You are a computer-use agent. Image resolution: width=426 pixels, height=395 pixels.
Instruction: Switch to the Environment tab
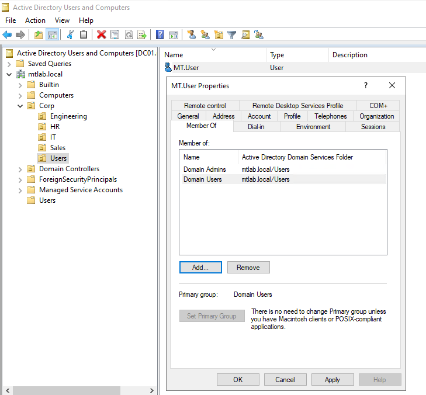pyautogui.click(x=313, y=127)
